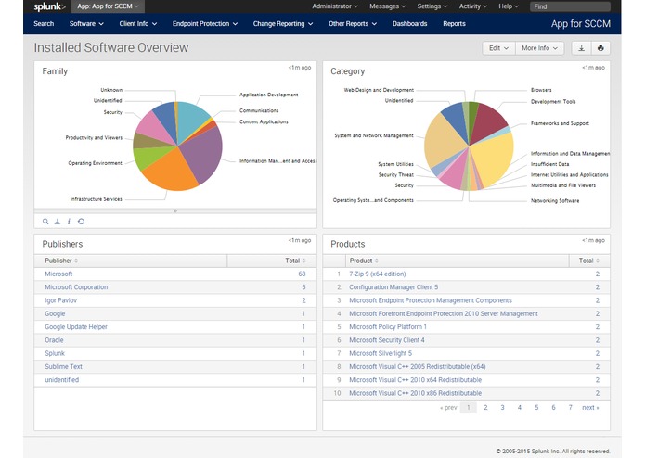The image size is (645, 458).
Task: Click the Family panel resize handle
Action: point(175,210)
